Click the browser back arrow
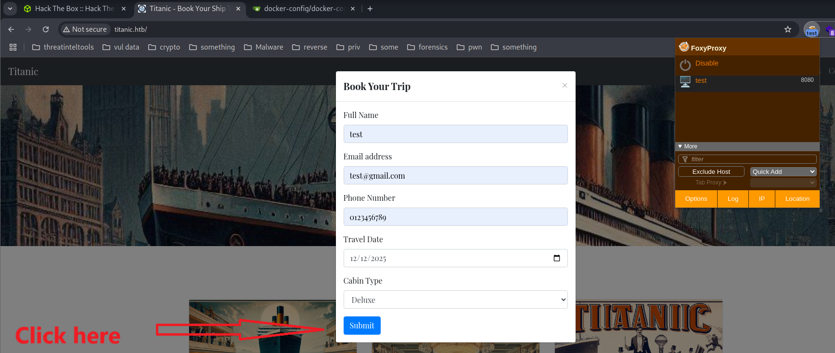The height and width of the screenshot is (353, 835). tap(11, 29)
